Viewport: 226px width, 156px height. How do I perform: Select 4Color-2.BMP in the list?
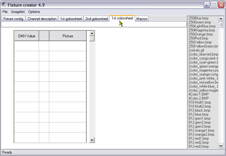point(198,98)
